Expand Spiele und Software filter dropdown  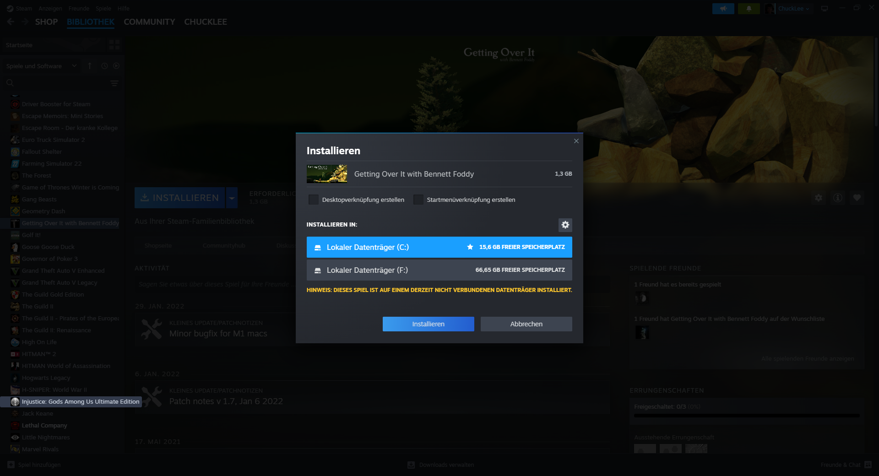pyautogui.click(x=41, y=66)
